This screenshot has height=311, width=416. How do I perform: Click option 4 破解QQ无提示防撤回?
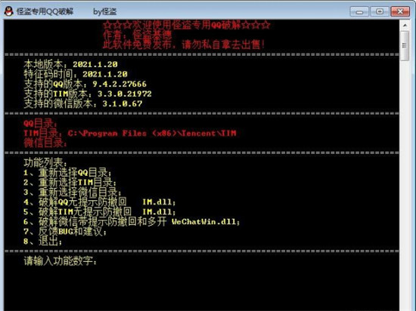click(100, 202)
